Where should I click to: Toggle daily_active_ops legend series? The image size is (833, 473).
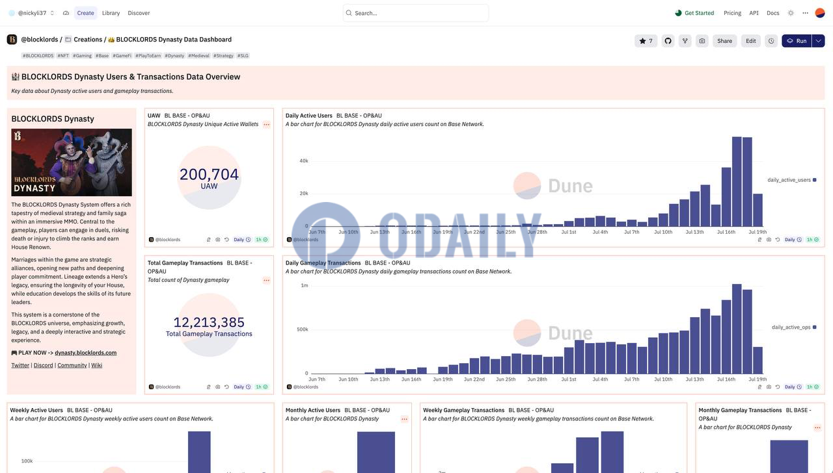794,327
